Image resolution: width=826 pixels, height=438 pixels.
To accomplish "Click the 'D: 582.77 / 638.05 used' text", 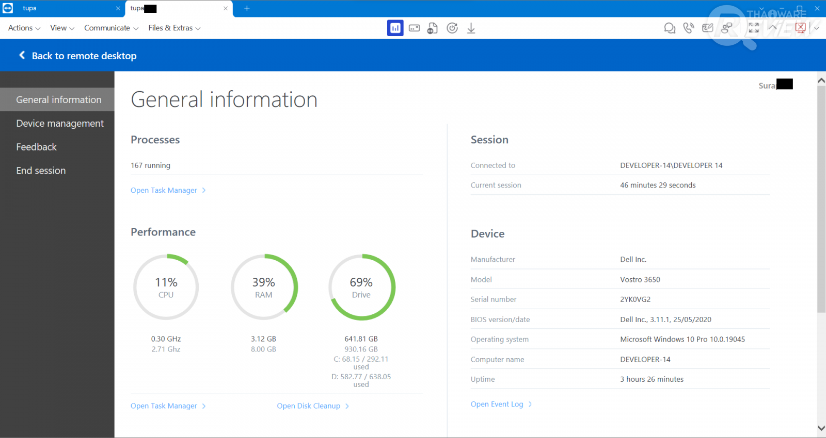I will coord(361,380).
